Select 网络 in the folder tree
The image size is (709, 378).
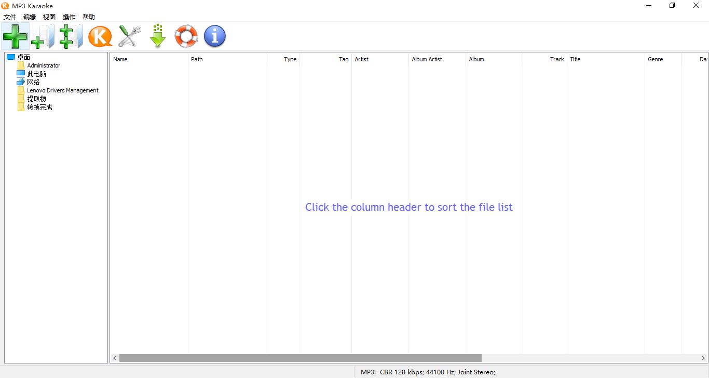(x=33, y=82)
